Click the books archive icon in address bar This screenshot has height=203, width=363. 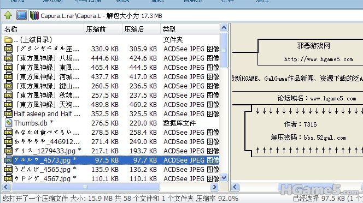[x=34, y=15]
